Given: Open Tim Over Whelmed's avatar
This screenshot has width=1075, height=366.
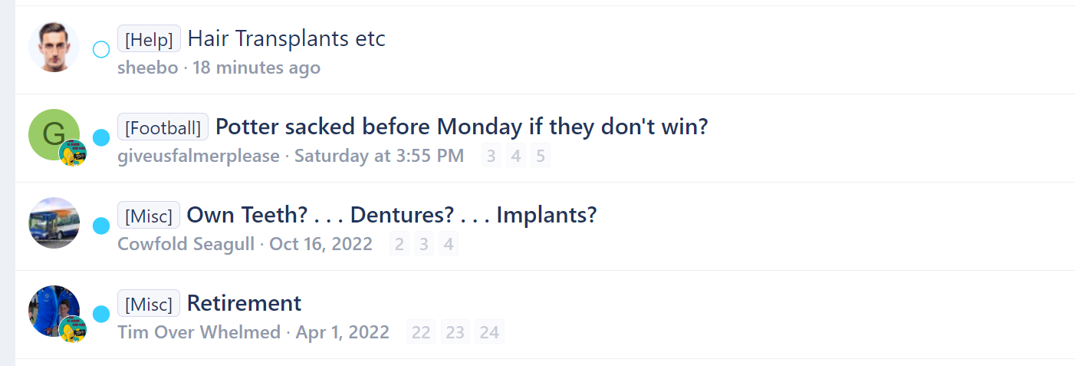Looking at the screenshot, I should point(54,312).
